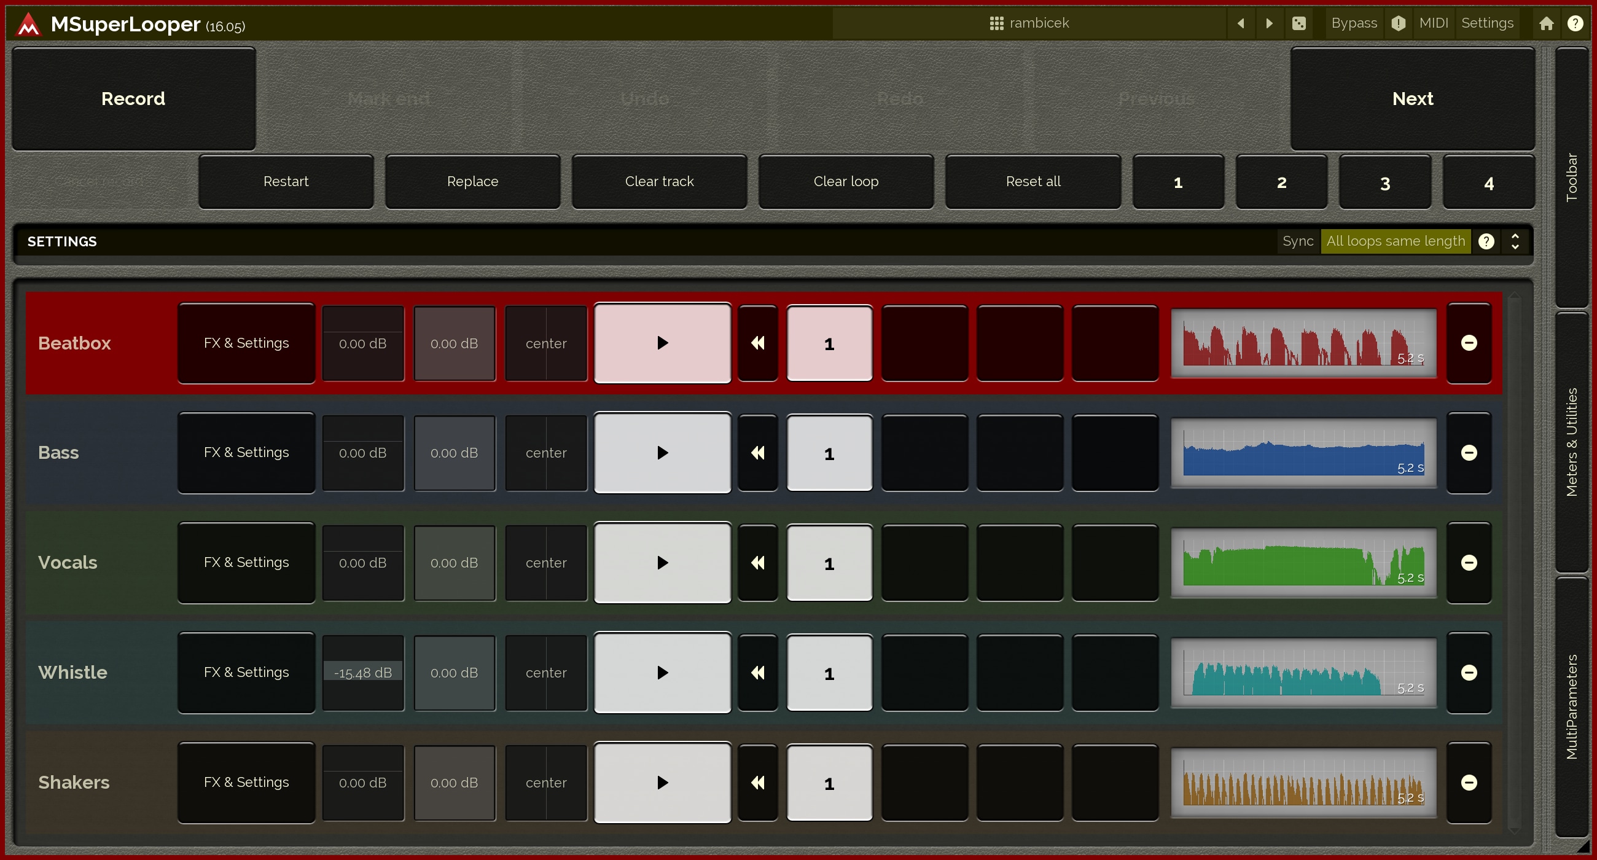This screenshot has height=860, width=1597.
Task: Open the MultiParameters side tab
Action: [1572, 706]
